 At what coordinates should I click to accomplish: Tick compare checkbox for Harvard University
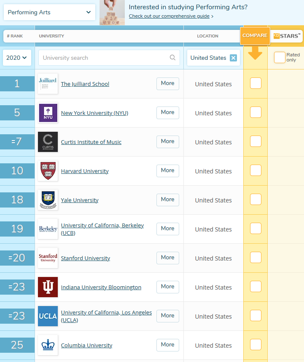pyautogui.click(x=256, y=170)
